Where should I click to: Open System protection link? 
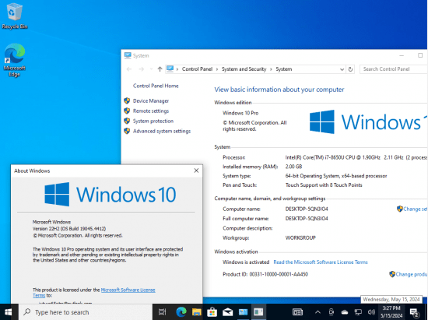pyautogui.click(x=153, y=121)
